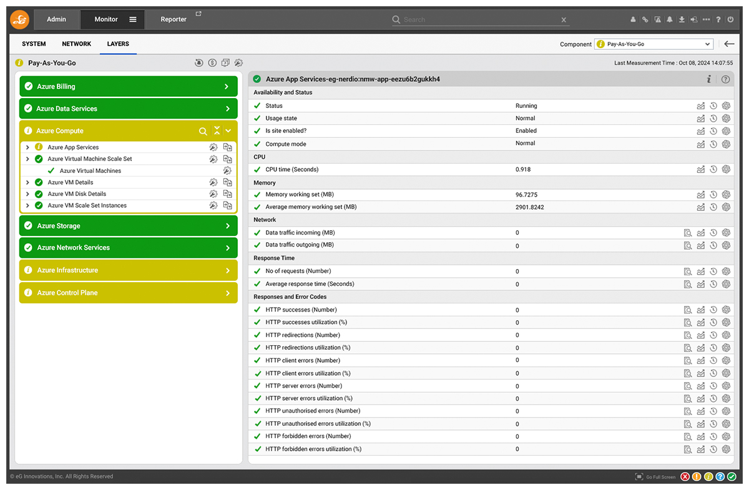Open graph icon for Status measure

point(701,105)
